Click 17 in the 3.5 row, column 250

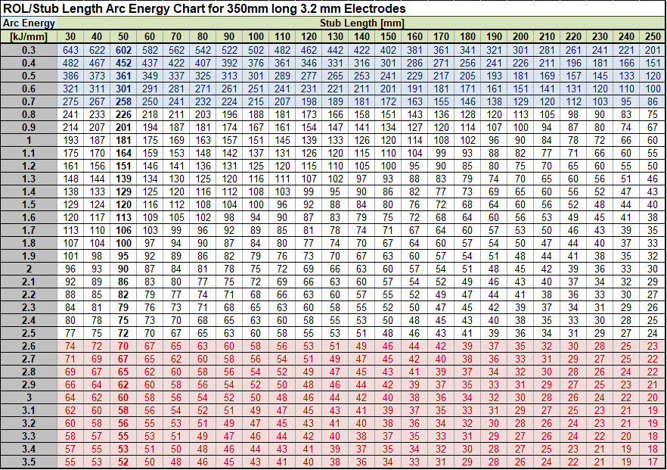653,462
